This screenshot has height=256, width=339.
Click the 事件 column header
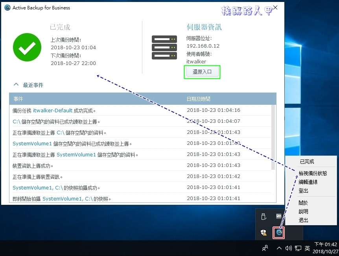pos(18,99)
